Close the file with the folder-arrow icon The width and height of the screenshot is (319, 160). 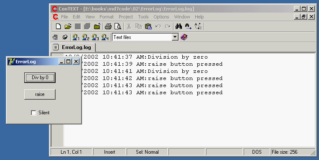97,26
